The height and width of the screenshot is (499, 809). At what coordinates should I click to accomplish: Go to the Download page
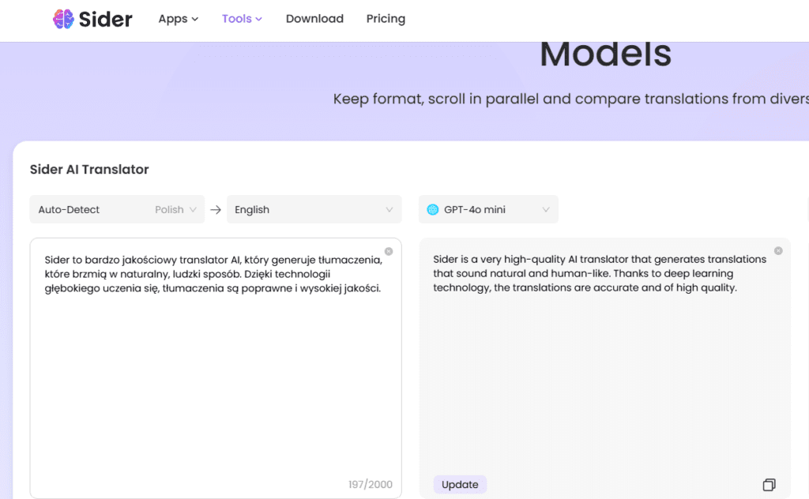314,19
